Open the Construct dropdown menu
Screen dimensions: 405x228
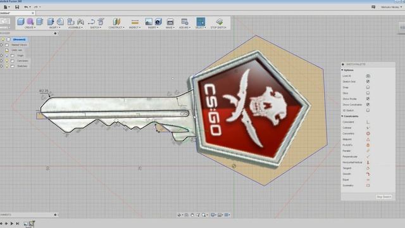point(116,27)
